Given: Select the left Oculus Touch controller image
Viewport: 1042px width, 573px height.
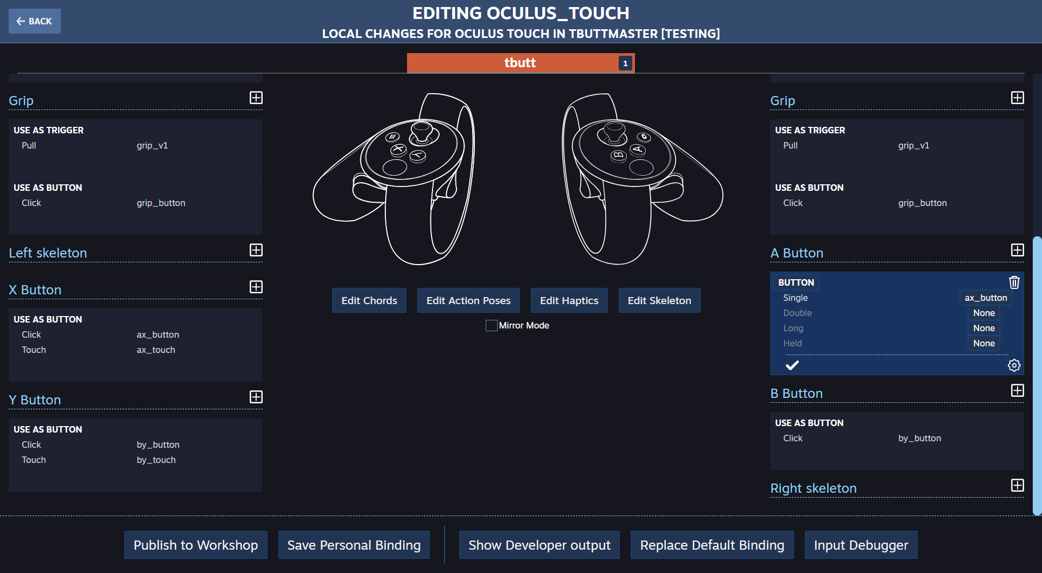Looking at the screenshot, I should [x=395, y=179].
